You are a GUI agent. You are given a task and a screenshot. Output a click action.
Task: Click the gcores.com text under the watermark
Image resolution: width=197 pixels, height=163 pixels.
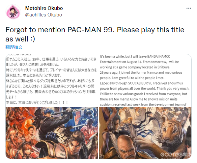168,158
